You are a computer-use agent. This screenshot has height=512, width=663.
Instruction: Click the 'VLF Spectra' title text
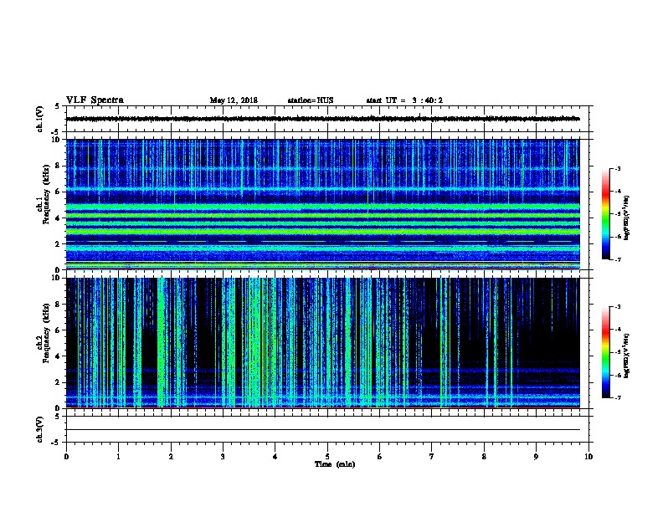pyautogui.click(x=95, y=100)
